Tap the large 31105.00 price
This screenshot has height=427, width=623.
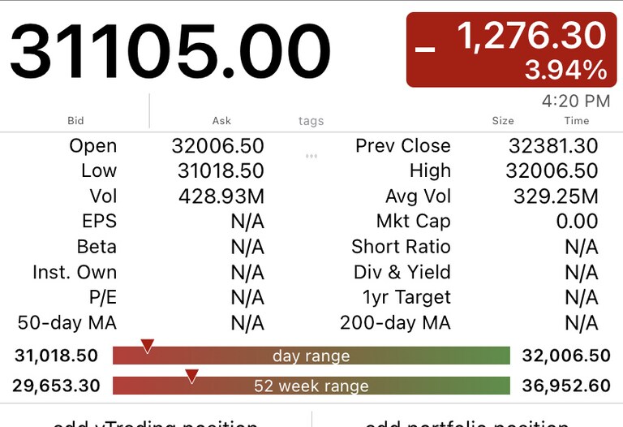(170, 52)
